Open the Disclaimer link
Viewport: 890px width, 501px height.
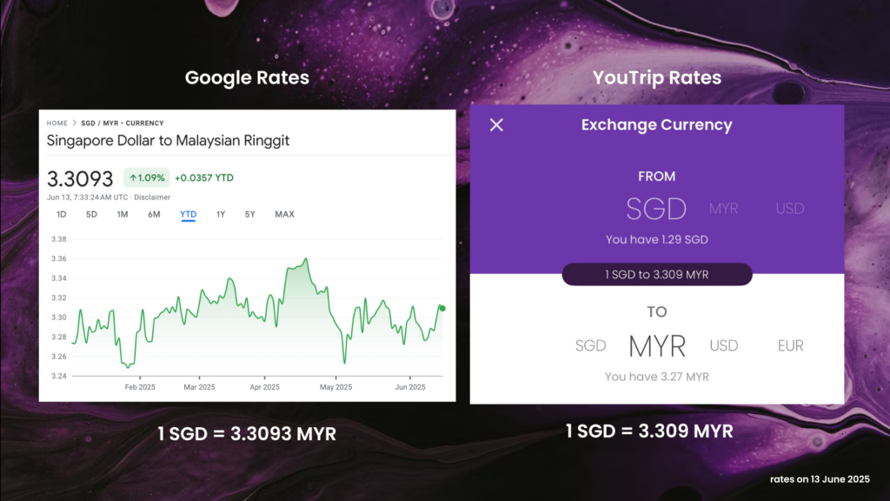coord(152,197)
